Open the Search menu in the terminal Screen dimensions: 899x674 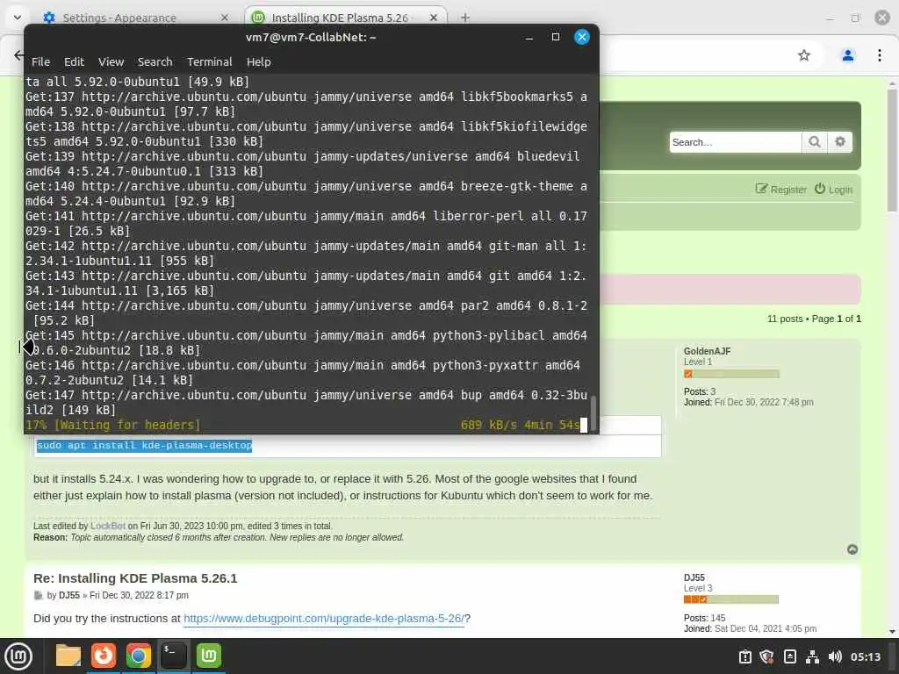coord(155,62)
